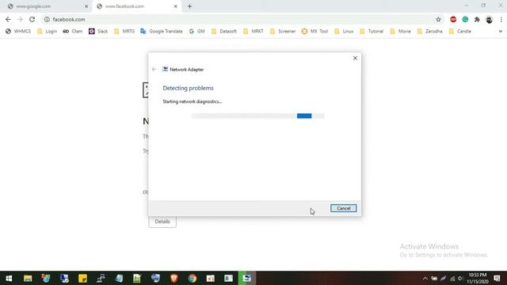Click the red adblock extension icon

click(453, 19)
